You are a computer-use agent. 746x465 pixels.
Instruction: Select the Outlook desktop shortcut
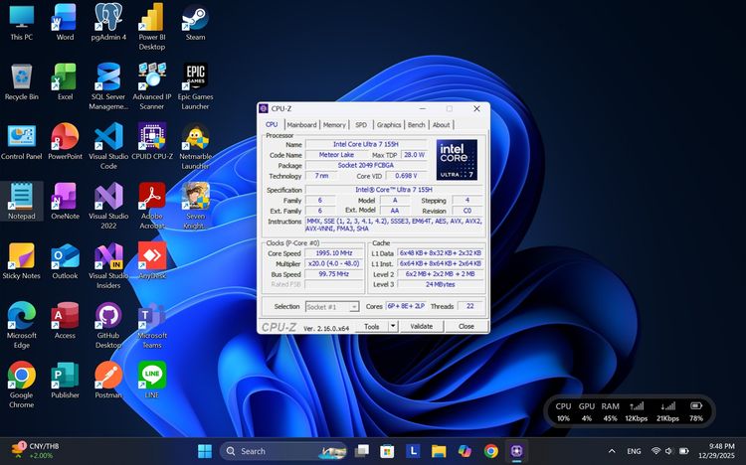click(x=65, y=261)
